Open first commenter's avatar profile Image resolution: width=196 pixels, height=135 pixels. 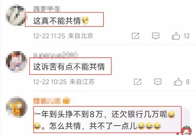coord(16,15)
